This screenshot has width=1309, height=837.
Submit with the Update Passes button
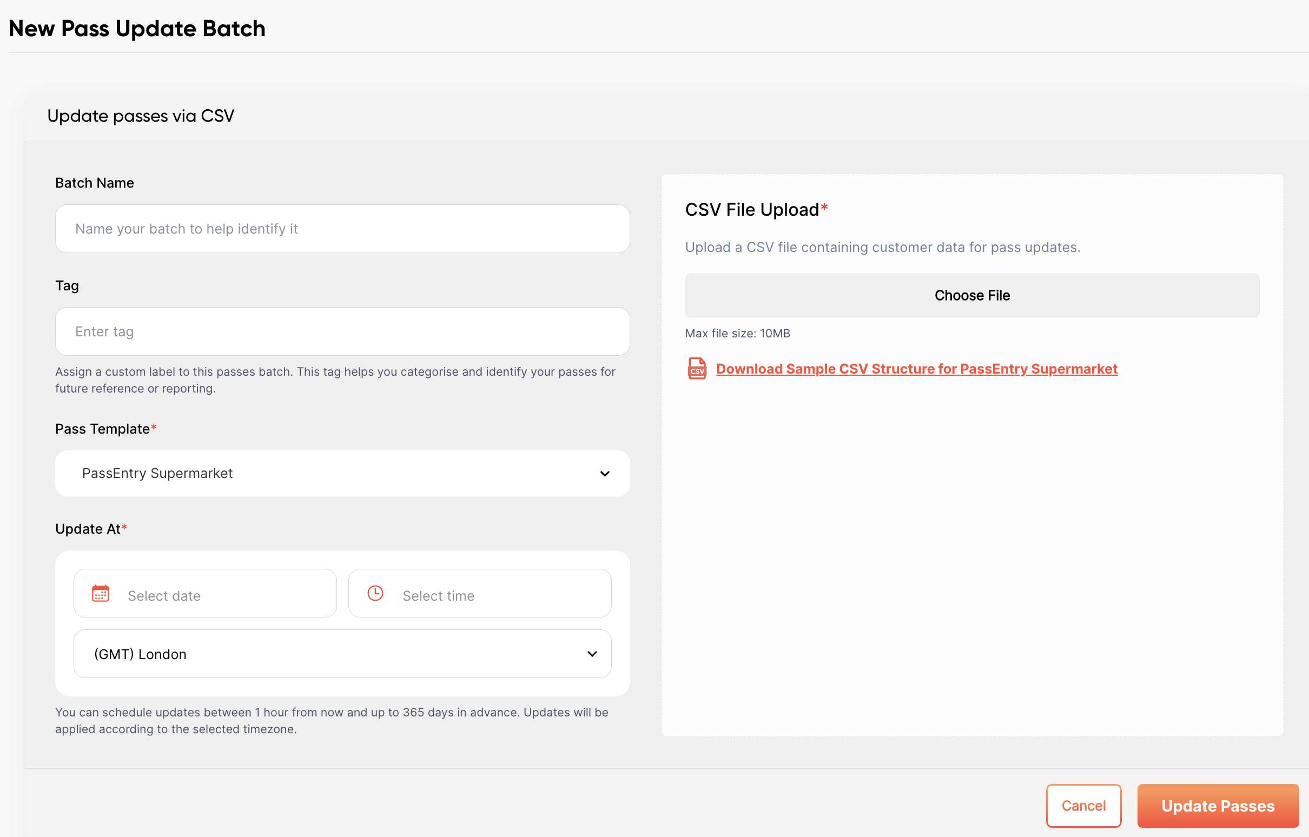(1217, 806)
